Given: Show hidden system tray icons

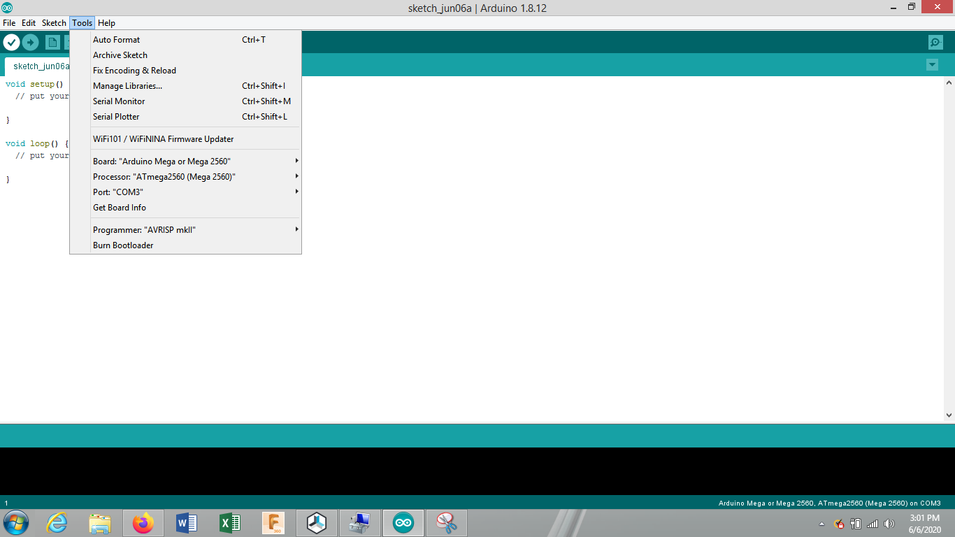Looking at the screenshot, I should point(821,524).
